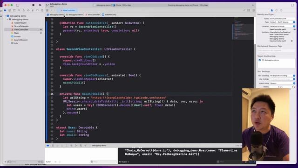This screenshot has width=298, height=168.
Task: Collapse the debugging-demo group folder
Action: 7,20
